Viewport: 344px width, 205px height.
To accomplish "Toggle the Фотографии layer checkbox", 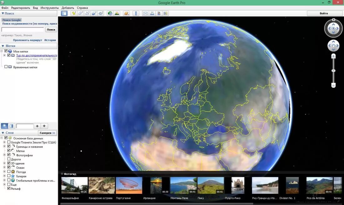I will pos(9,155).
